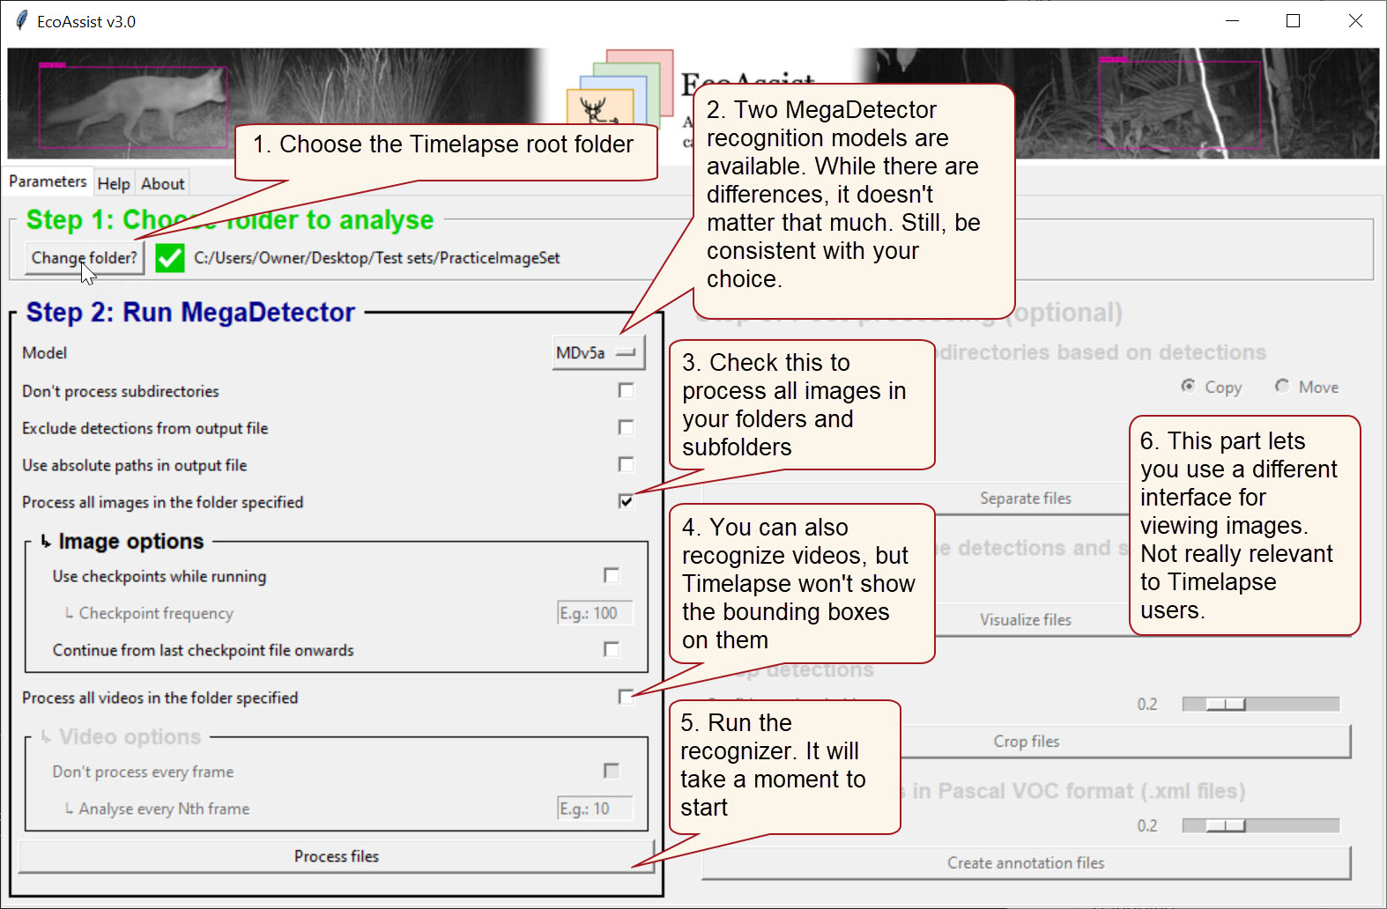Switch to the About tab
The image size is (1387, 909).
(x=163, y=184)
